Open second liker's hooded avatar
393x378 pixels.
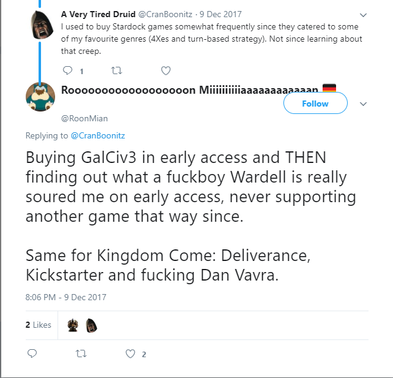coord(91,325)
